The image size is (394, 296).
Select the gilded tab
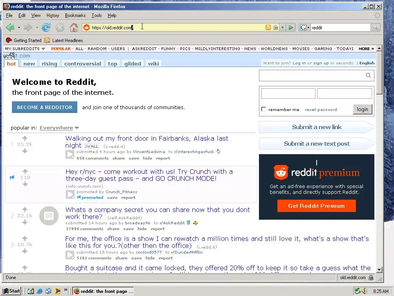point(133,64)
